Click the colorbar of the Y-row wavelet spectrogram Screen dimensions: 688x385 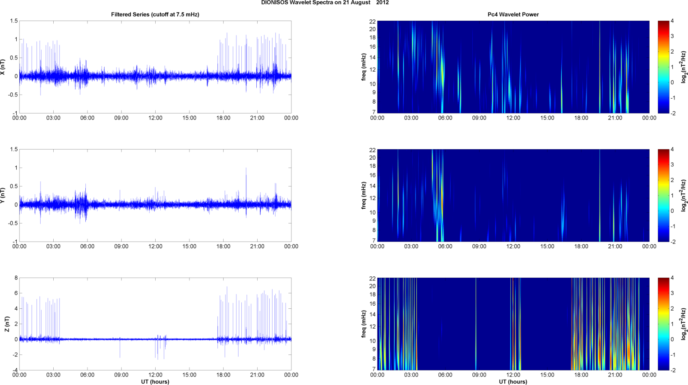pos(663,196)
